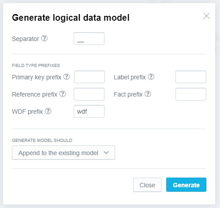Click the Generate button
This screenshot has width=220, height=208.
(x=186, y=185)
